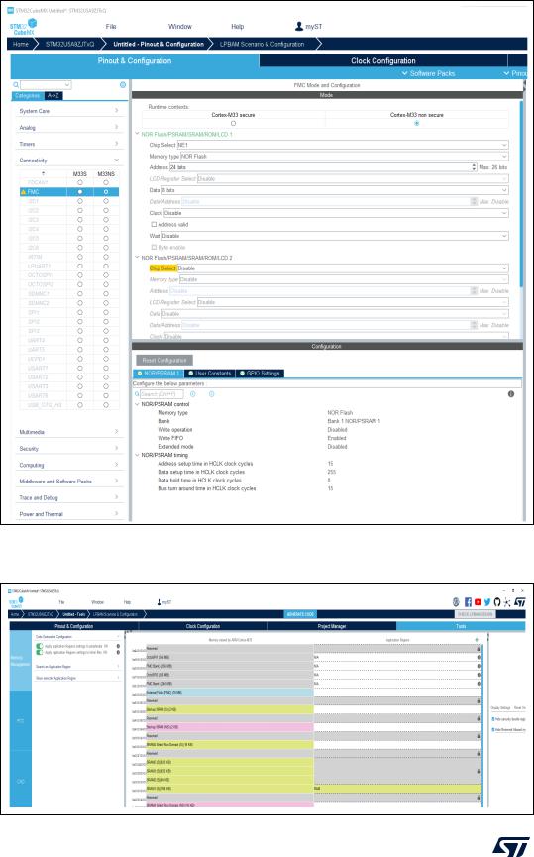Image resolution: width=534 pixels, height=857 pixels.
Task: Click the category search input field
Action: pyautogui.click(x=46, y=85)
